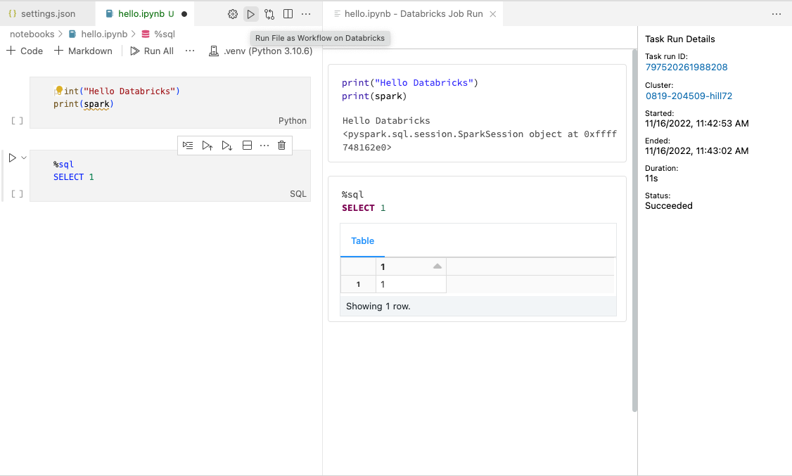Split cell icon in cell toolbar
Image resolution: width=792 pixels, height=476 pixels.
point(247,146)
